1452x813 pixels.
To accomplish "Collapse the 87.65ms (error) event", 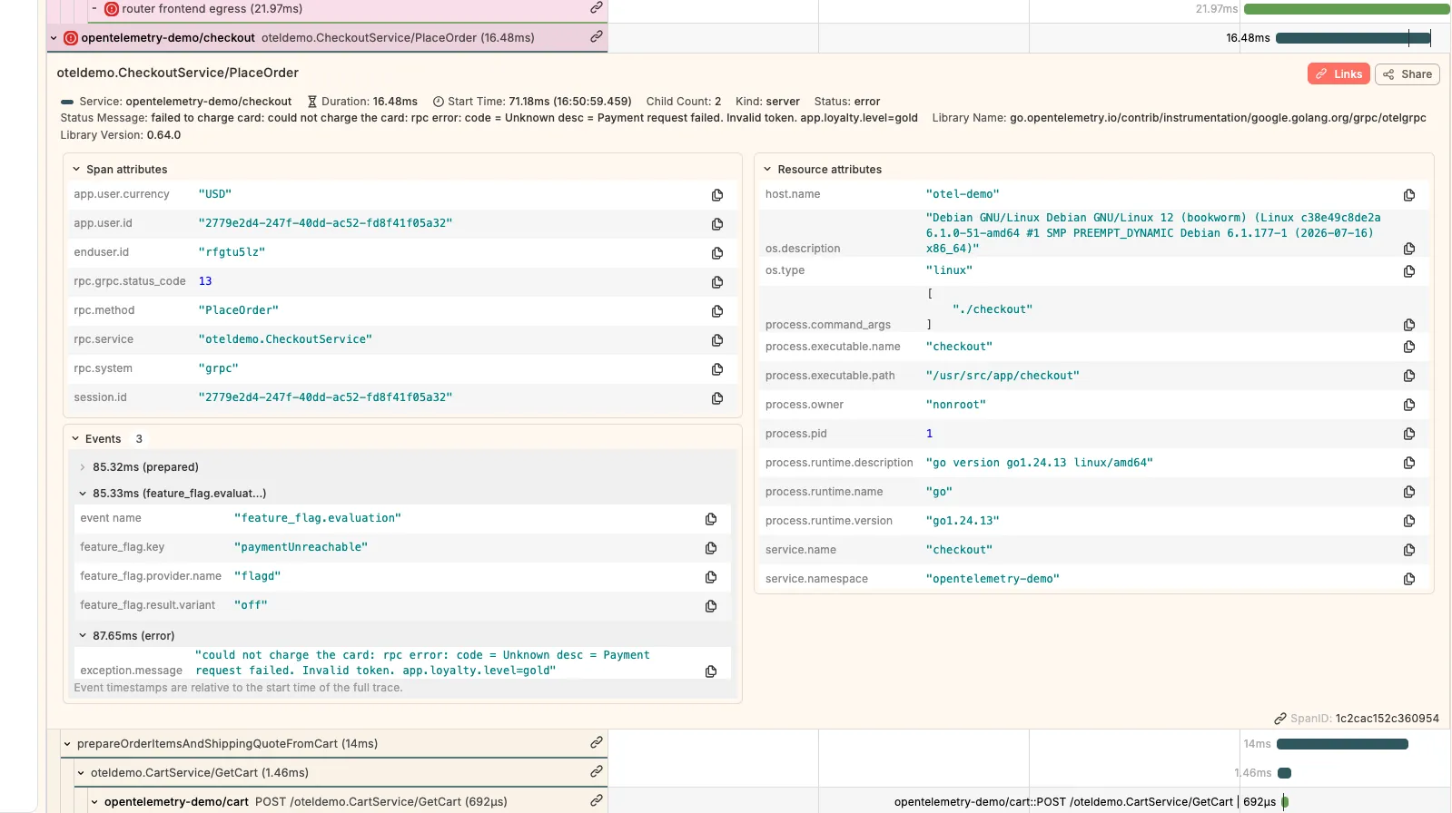I will [83, 636].
